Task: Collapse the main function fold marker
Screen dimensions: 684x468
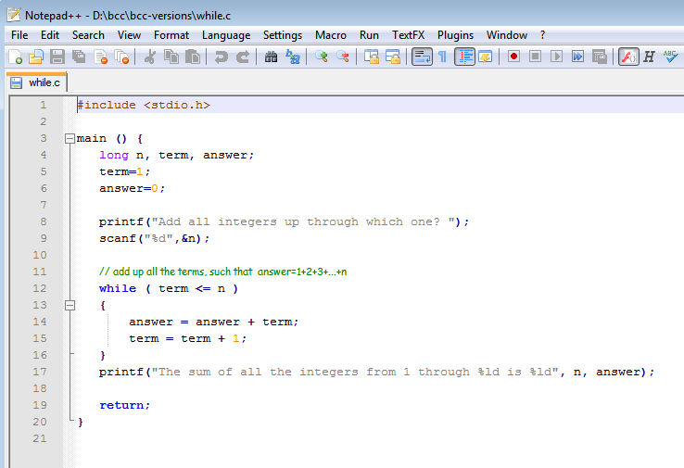Action: click(x=70, y=138)
